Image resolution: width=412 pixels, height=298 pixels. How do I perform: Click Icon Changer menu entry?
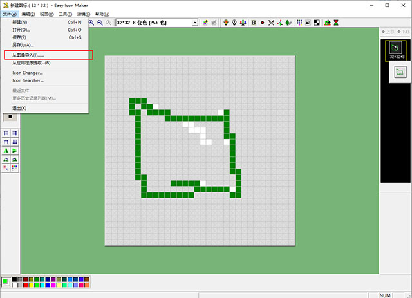28,73
